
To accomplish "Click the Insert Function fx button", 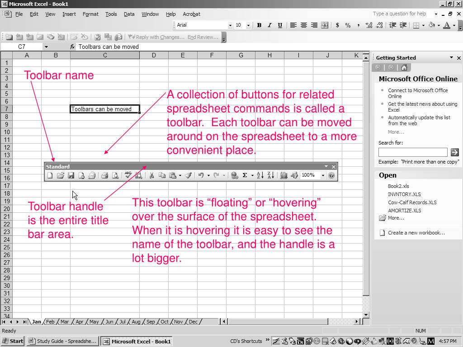I will (72, 47).
